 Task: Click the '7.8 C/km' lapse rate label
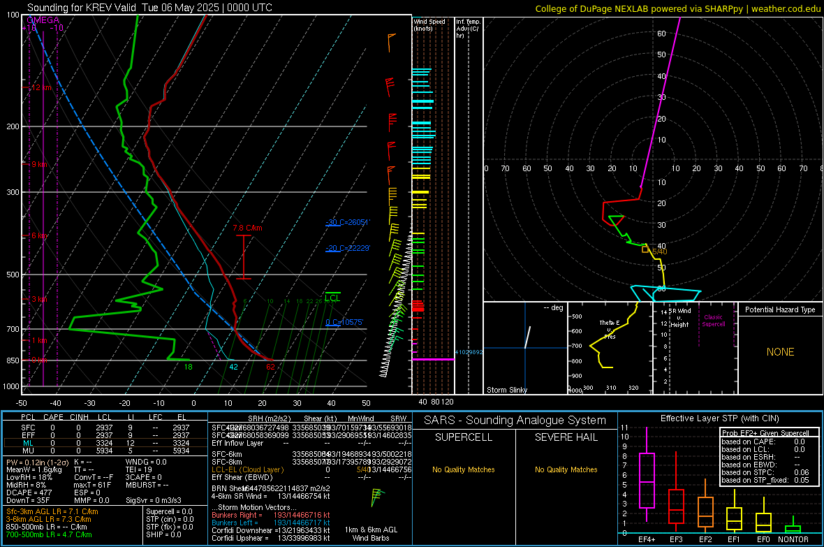[247, 228]
